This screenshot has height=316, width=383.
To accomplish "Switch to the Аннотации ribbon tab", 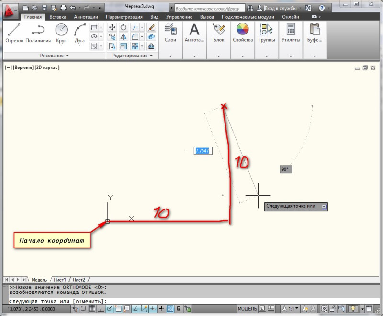I will (86, 17).
